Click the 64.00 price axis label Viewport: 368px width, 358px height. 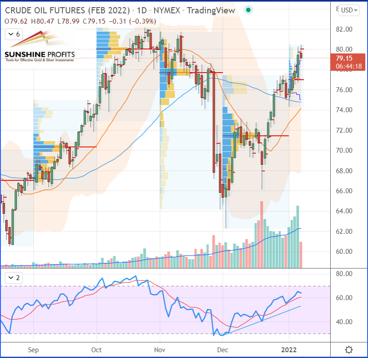tap(344, 211)
